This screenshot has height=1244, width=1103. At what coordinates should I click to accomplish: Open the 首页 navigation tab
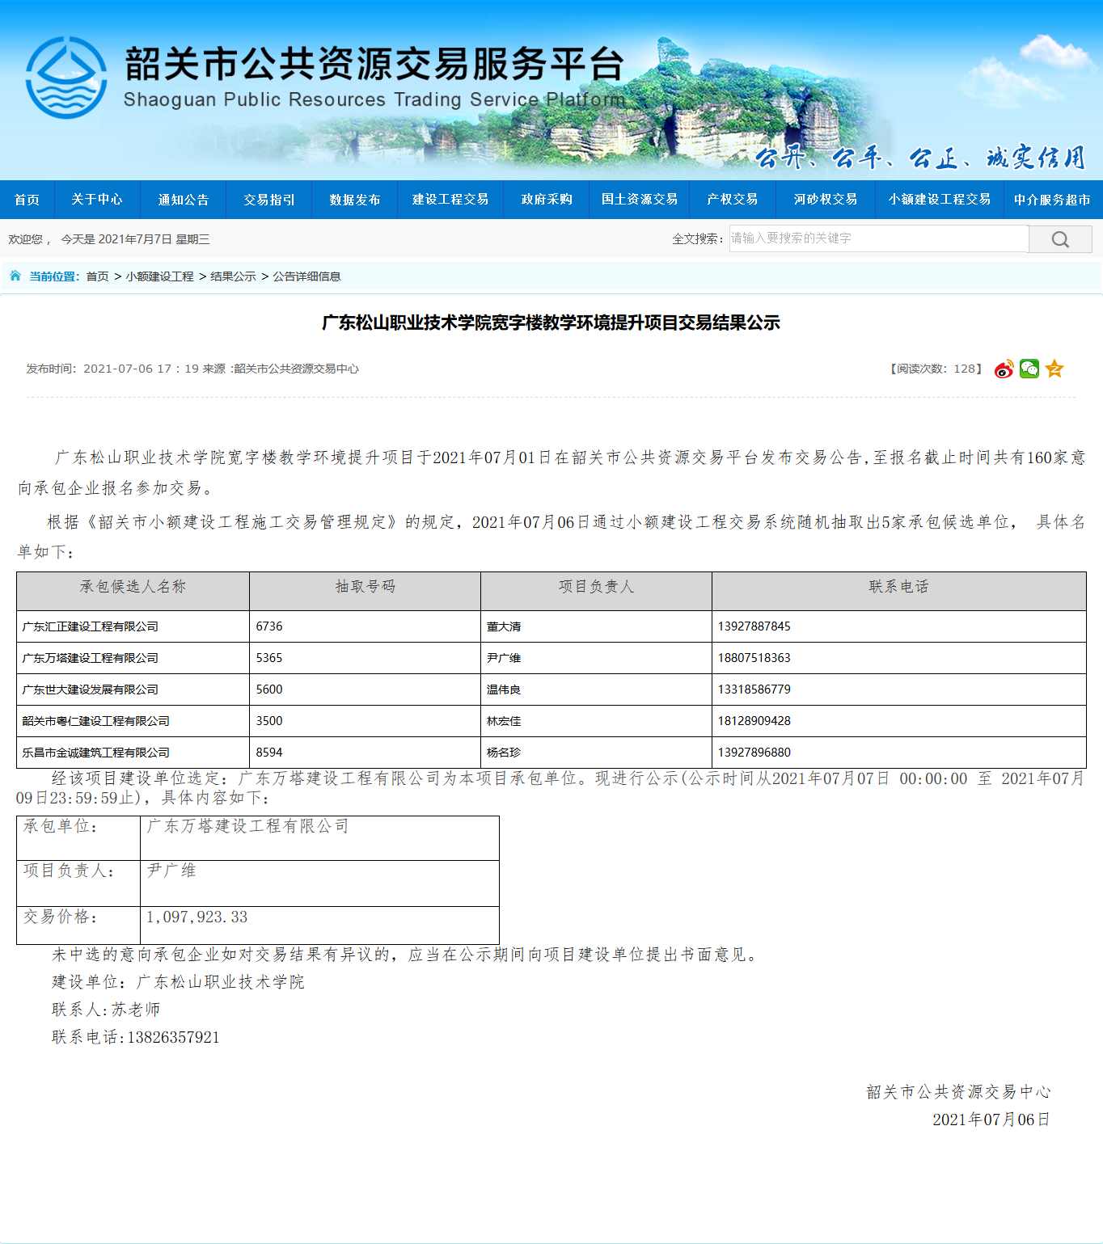coord(27,200)
